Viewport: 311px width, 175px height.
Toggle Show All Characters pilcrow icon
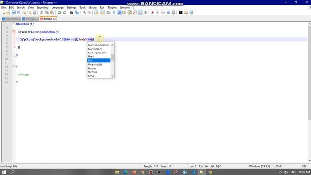pyautogui.click(x=114, y=13)
